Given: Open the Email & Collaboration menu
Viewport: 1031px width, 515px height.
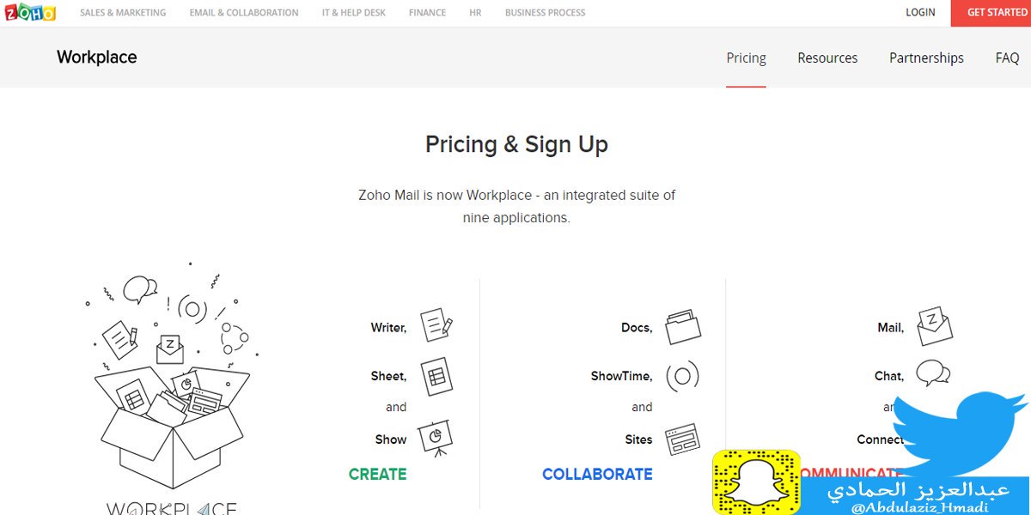Looking at the screenshot, I should click(244, 13).
